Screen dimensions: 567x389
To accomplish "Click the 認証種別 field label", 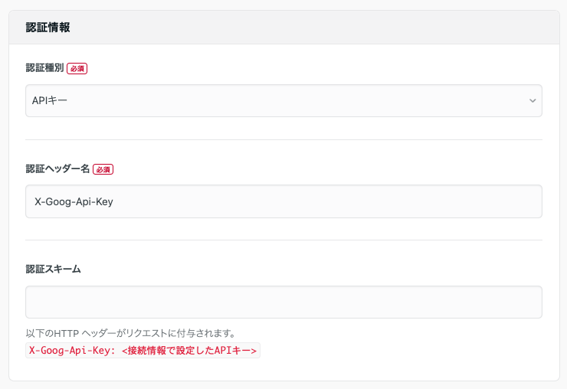I will pos(44,68).
